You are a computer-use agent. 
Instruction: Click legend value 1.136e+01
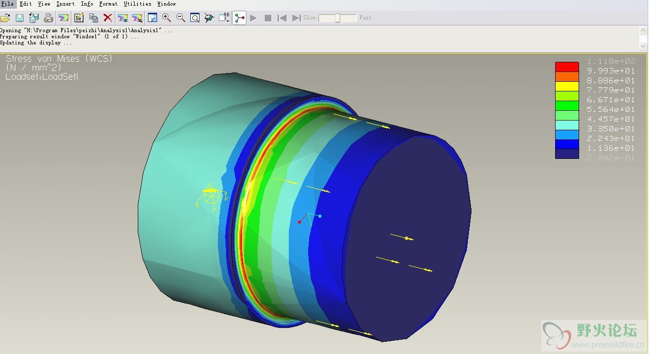click(611, 149)
